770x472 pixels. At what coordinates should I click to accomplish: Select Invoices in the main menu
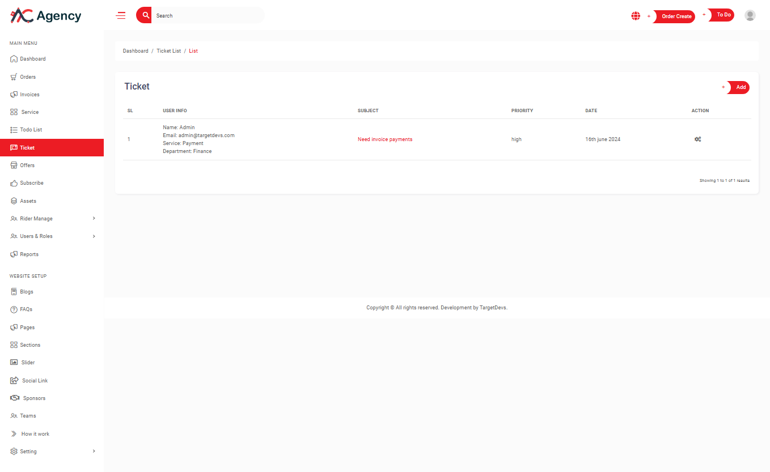click(29, 95)
